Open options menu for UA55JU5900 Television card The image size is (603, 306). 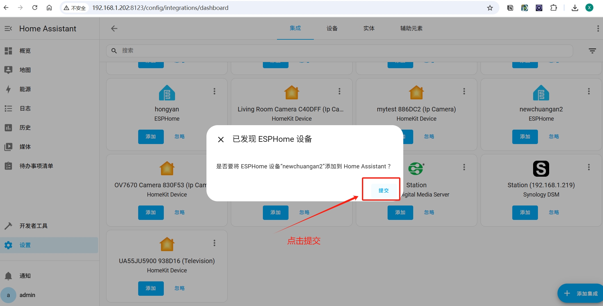pos(214,243)
